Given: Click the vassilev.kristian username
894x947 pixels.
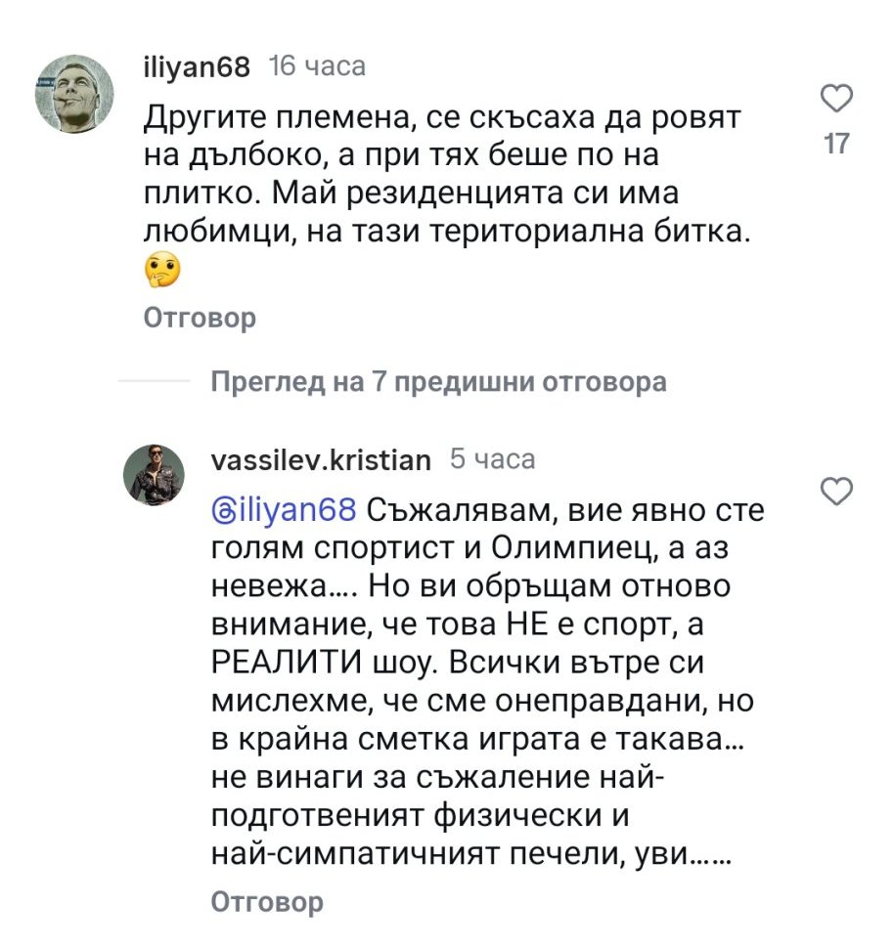Looking at the screenshot, I should (x=321, y=459).
